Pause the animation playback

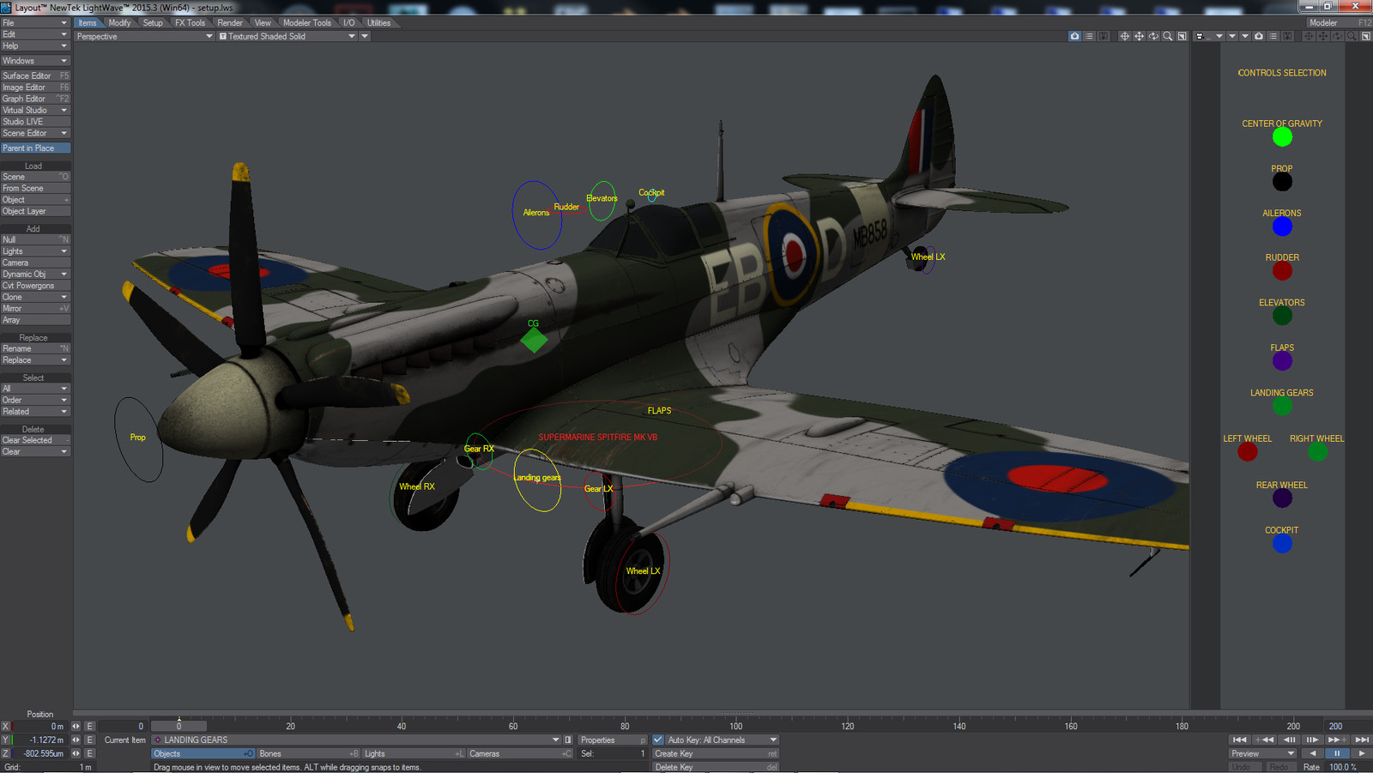(1337, 753)
